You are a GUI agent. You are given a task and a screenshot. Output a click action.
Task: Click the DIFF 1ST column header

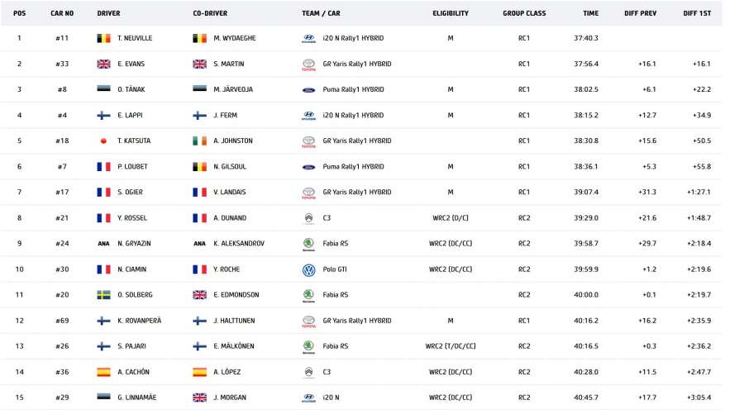(x=697, y=13)
